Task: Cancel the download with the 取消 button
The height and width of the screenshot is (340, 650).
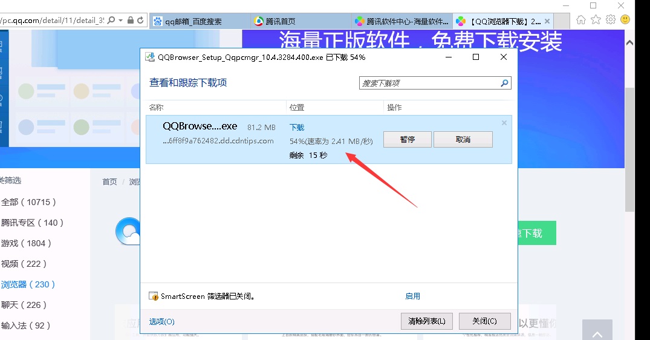Action: click(x=463, y=140)
